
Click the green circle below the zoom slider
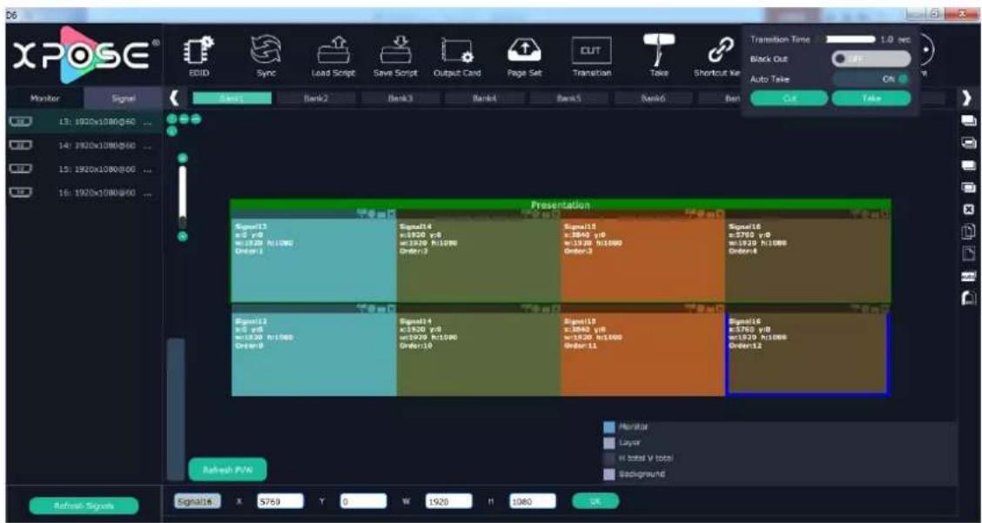pyautogui.click(x=183, y=236)
